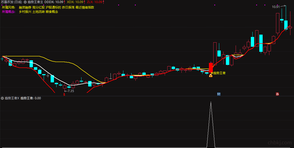This screenshot has width=294, height=148.
Task: Click the 7.35 low price label
Action: pos(71,91)
